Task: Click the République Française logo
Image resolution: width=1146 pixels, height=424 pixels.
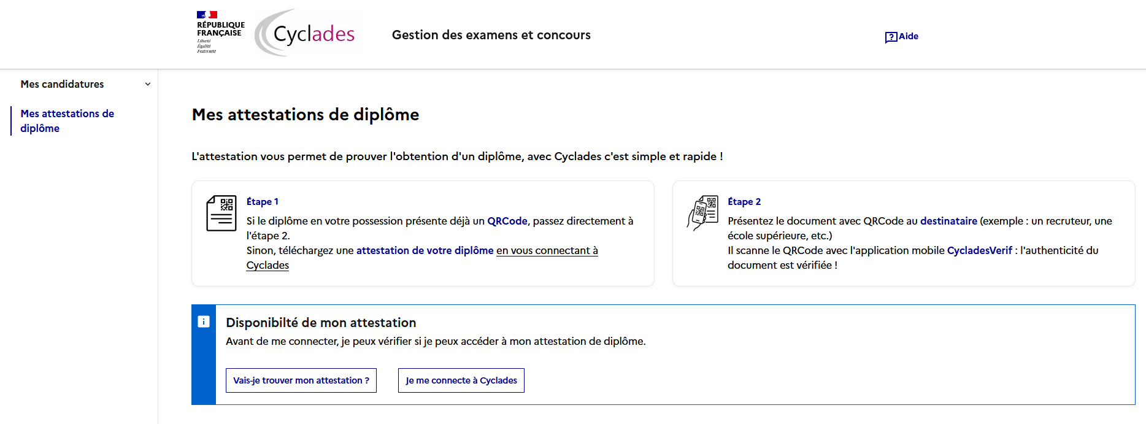Action: pos(220,32)
